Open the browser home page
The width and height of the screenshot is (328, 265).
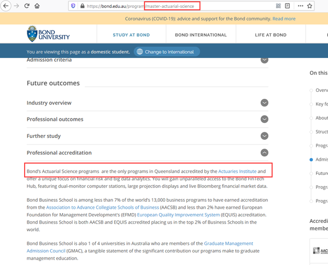(37, 6)
